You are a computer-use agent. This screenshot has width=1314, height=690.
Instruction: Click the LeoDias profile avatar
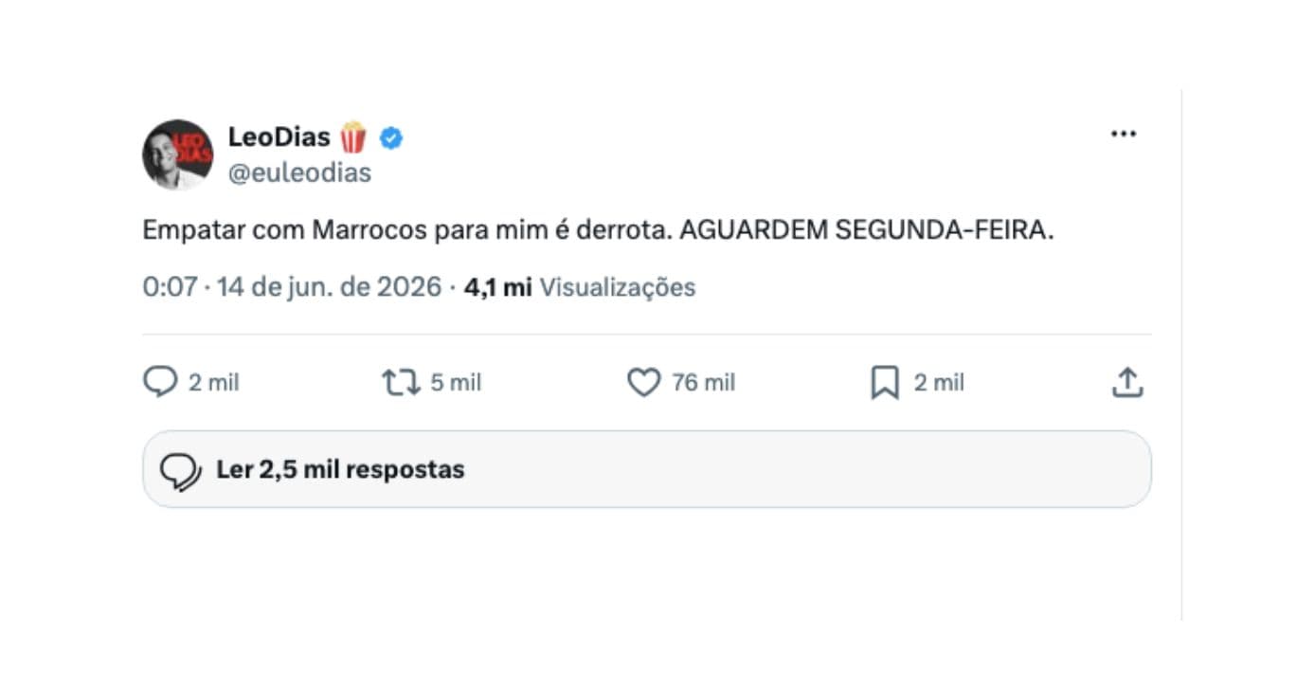click(178, 154)
